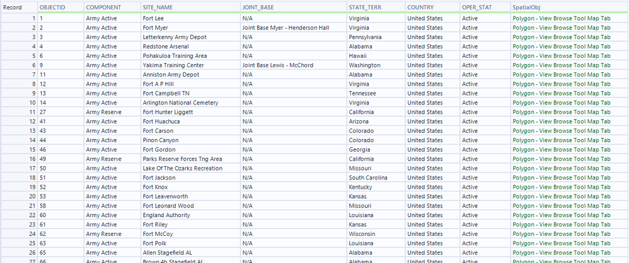The height and width of the screenshot is (263, 629).
Task: Click the Arlington National Cemetery cell
Action: 180,103
